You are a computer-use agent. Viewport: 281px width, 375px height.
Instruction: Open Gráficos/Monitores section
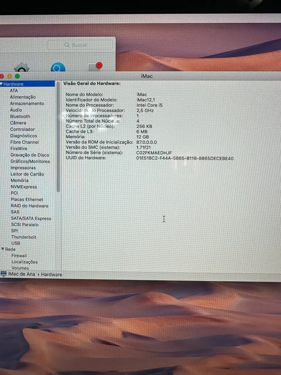pyautogui.click(x=30, y=161)
